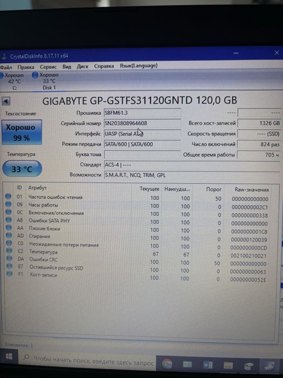Click the Интерфейс field with UASP

pos(142,134)
